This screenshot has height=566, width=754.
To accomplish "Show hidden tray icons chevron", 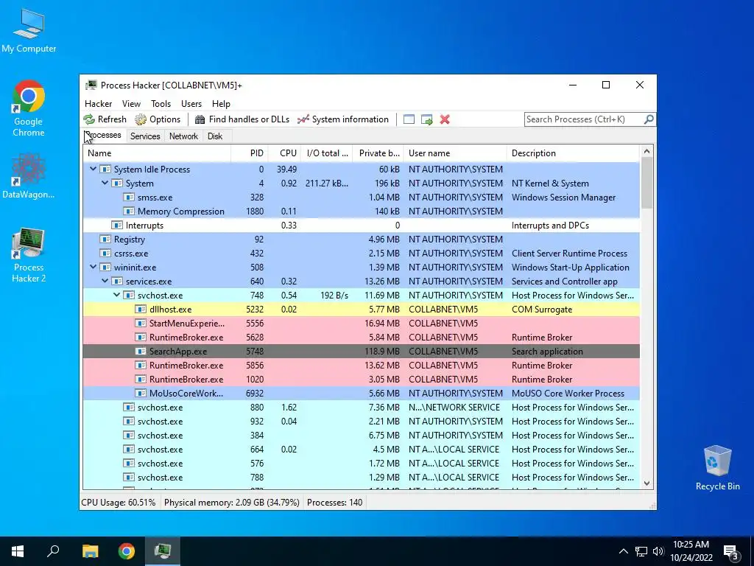I will [x=623, y=551].
